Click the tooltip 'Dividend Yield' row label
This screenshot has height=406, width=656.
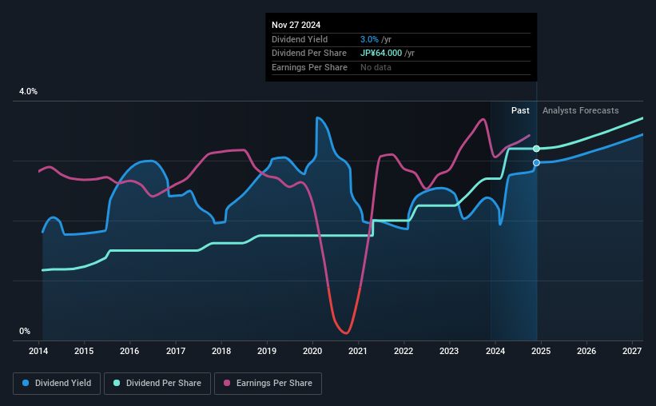tap(300, 39)
